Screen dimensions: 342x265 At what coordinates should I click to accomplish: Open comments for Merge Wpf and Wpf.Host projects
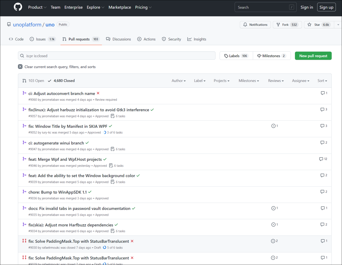point(321,159)
